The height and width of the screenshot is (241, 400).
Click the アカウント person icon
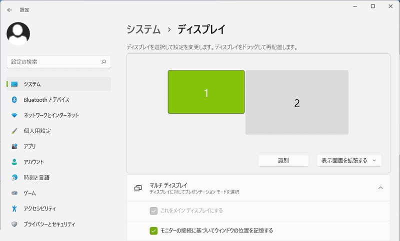pyautogui.click(x=14, y=162)
